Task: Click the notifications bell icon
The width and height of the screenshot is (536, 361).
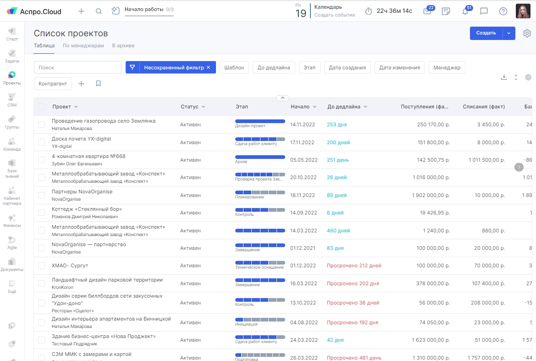Action: point(465,11)
